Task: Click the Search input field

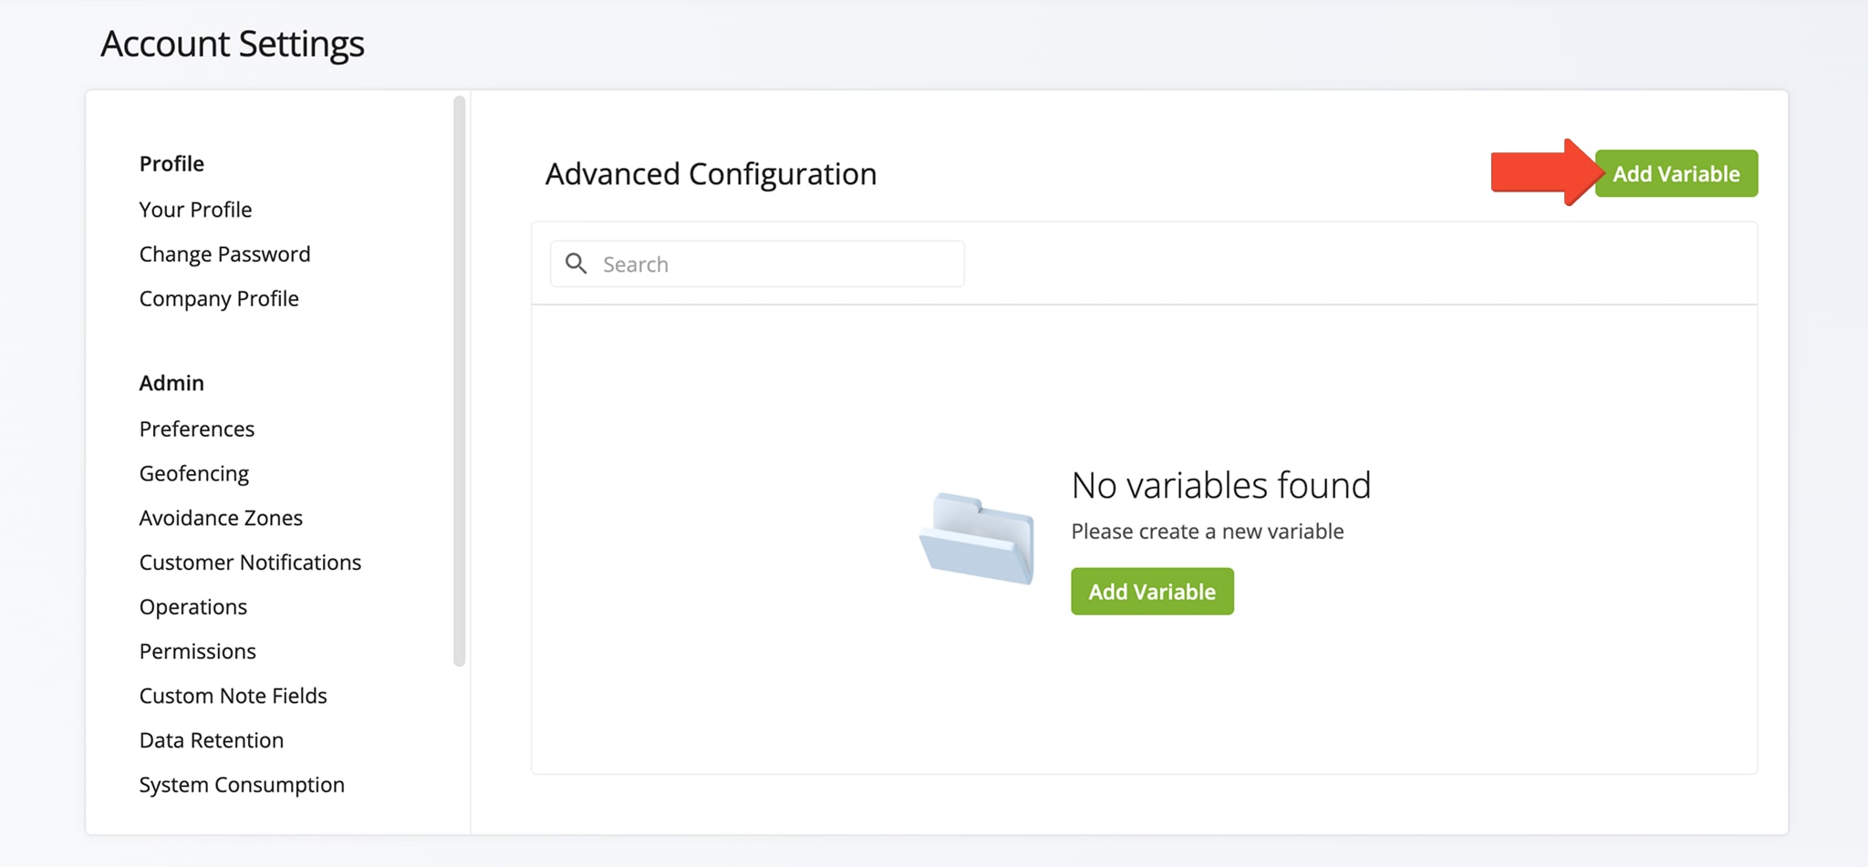Action: click(x=775, y=264)
